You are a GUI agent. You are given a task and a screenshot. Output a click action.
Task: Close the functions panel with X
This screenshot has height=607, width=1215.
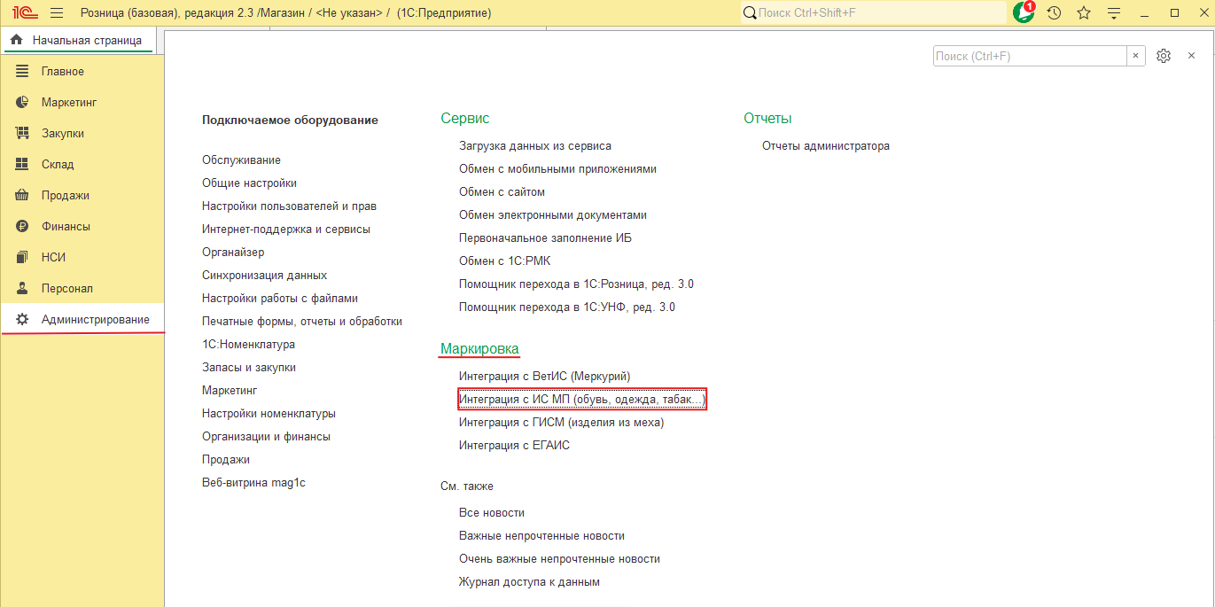1191,56
